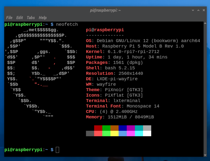Screen dimensions: 210x161
Task: Click the dark blue color block
Action: tap(123, 128)
